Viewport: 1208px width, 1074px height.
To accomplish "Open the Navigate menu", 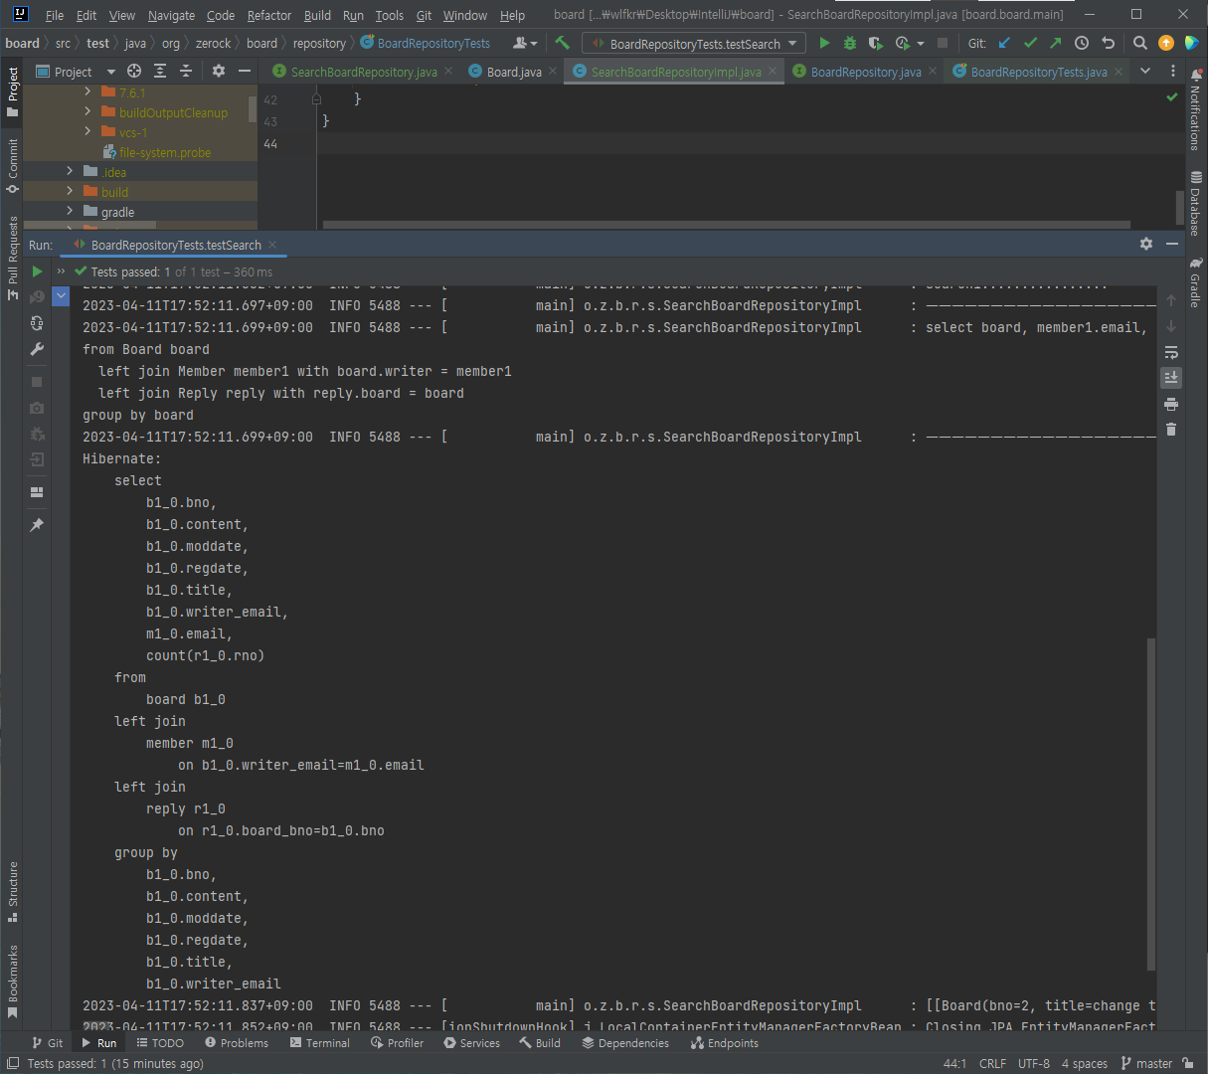I will (171, 15).
